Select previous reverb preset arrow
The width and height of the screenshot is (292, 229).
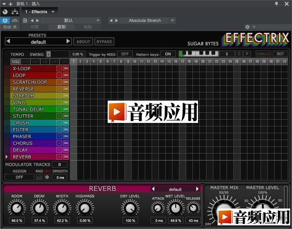(153, 189)
